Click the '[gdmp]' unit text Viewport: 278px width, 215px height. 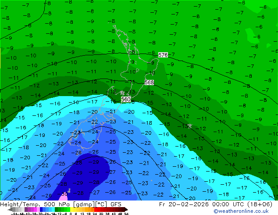[84, 204]
